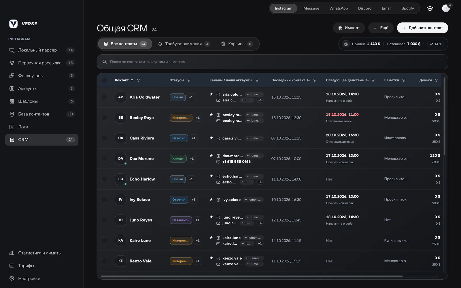Click the Instagram icon next to ivy.solace

point(218,200)
